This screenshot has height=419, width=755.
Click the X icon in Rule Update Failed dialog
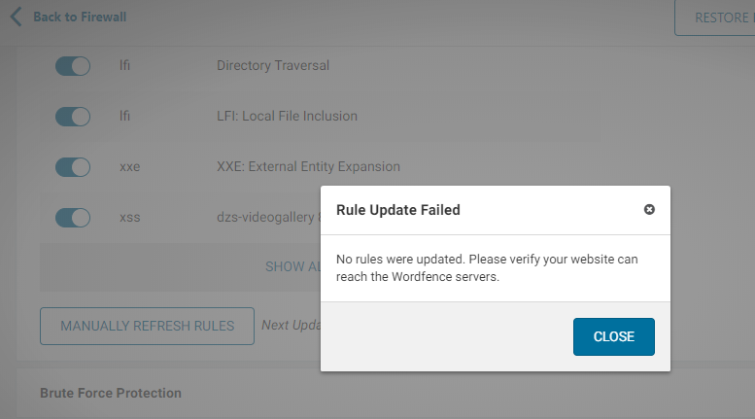click(649, 210)
